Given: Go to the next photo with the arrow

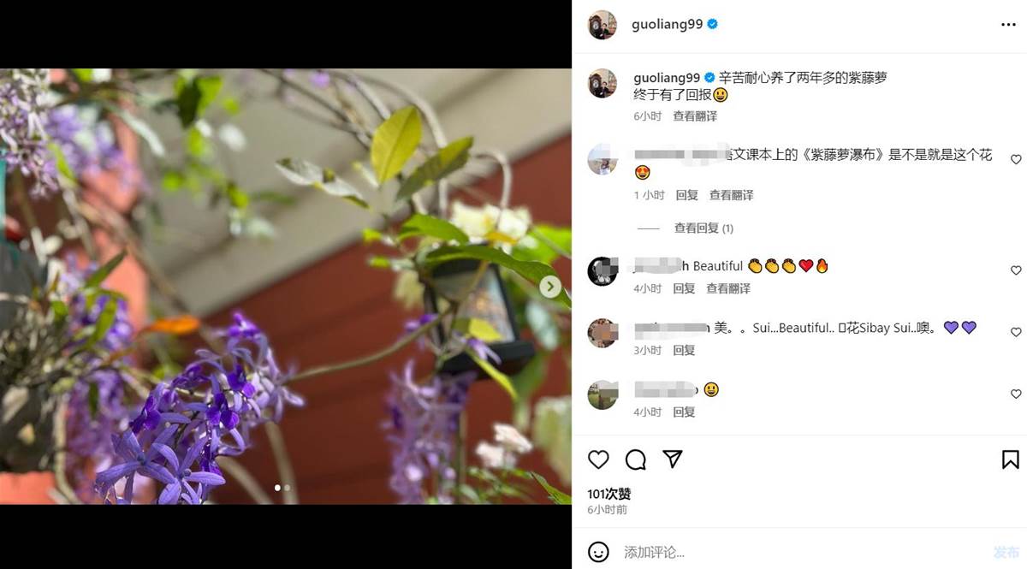Looking at the screenshot, I should click(550, 287).
